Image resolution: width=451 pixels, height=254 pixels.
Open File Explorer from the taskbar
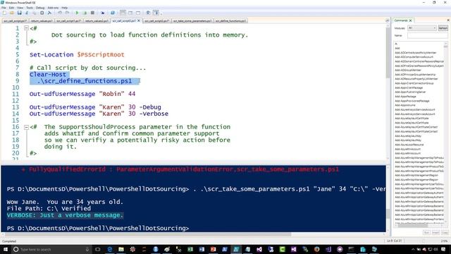pyautogui.click(x=121, y=249)
